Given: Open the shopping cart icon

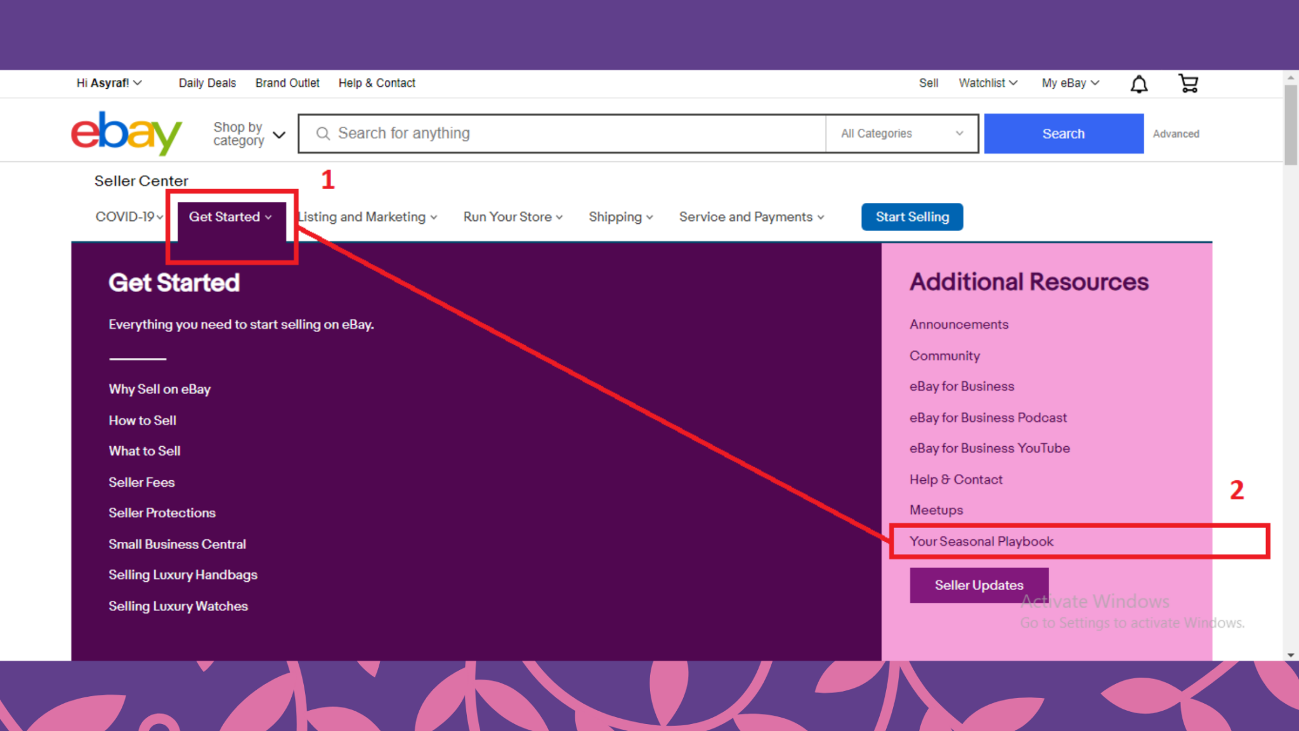Looking at the screenshot, I should pyautogui.click(x=1188, y=83).
